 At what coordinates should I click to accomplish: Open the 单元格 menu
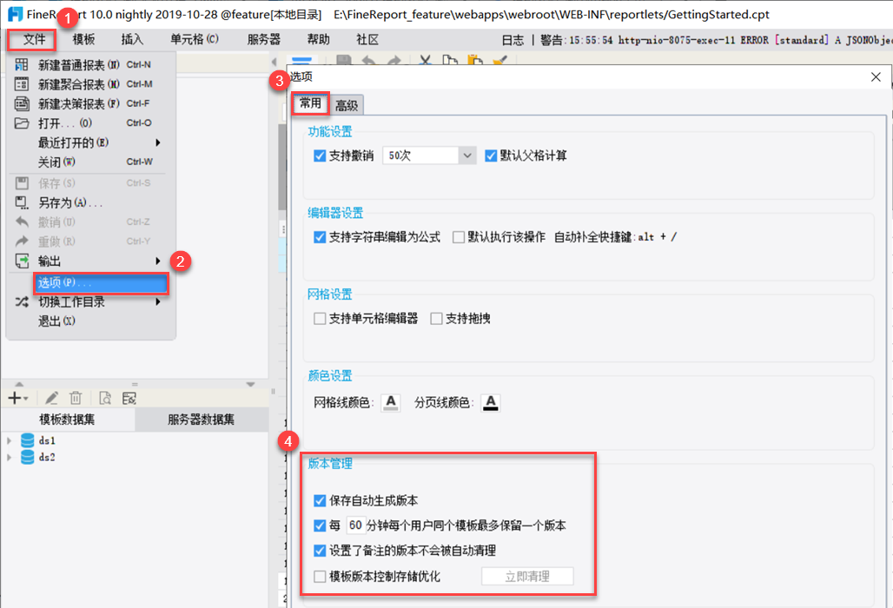195,39
